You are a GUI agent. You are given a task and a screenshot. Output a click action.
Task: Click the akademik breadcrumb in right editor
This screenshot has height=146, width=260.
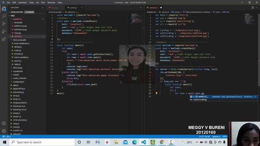(151, 12)
